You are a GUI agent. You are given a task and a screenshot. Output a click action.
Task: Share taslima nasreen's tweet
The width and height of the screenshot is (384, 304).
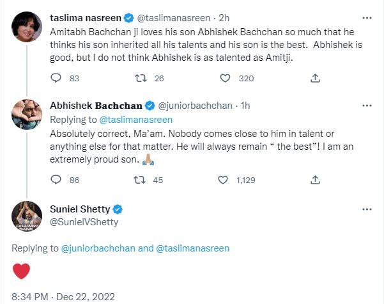tap(315, 78)
